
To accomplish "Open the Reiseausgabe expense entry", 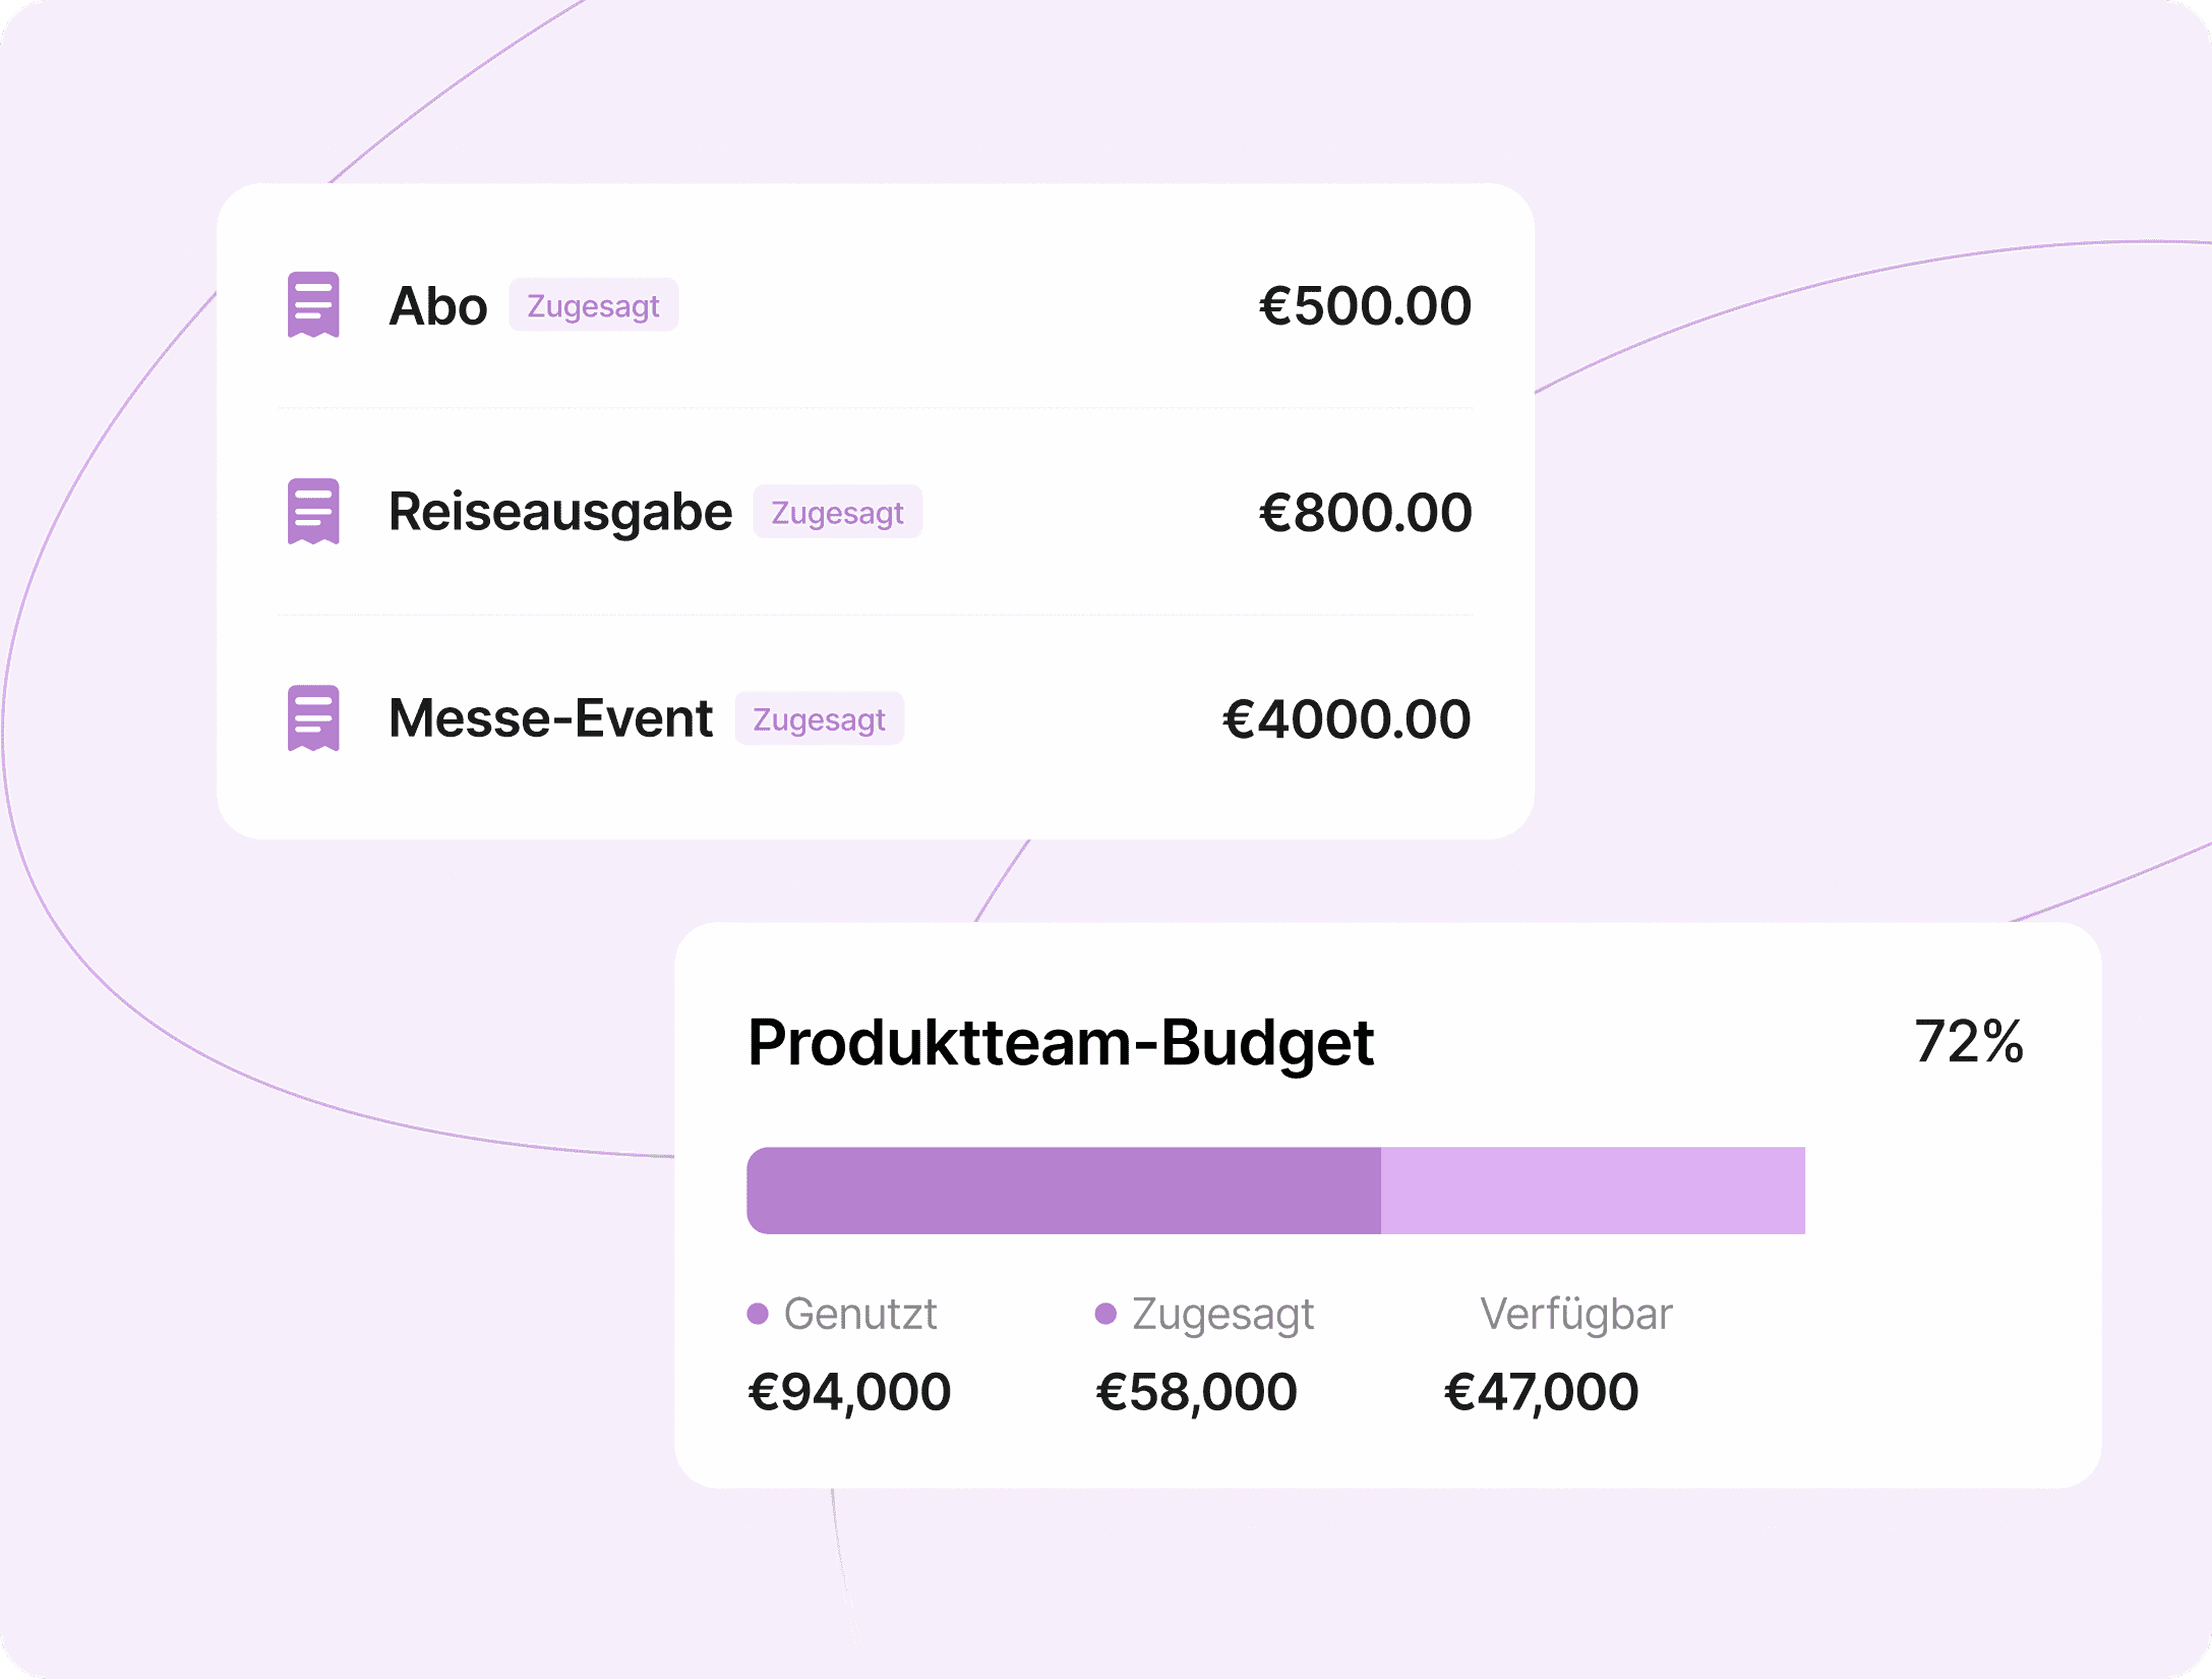I will (875, 512).
